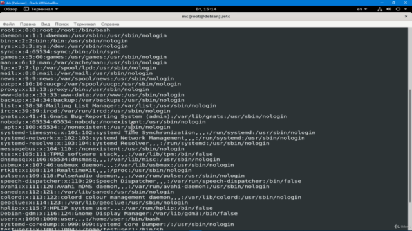
Task: Click the systemd-resolve line
Action: (x=135, y=143)
